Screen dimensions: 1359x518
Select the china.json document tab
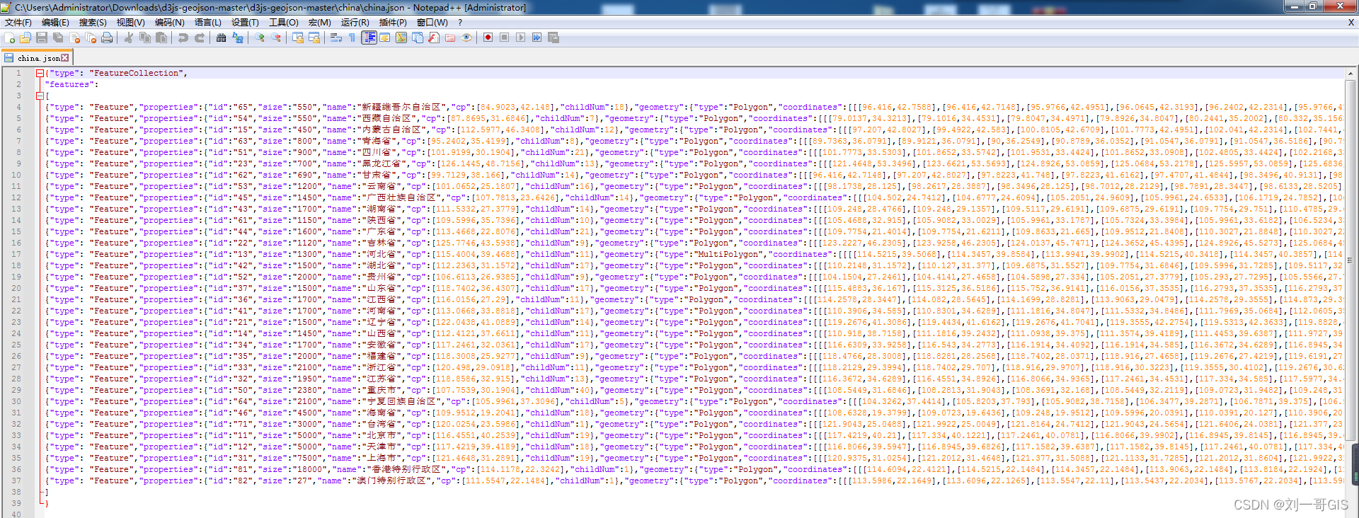[38, 58]
